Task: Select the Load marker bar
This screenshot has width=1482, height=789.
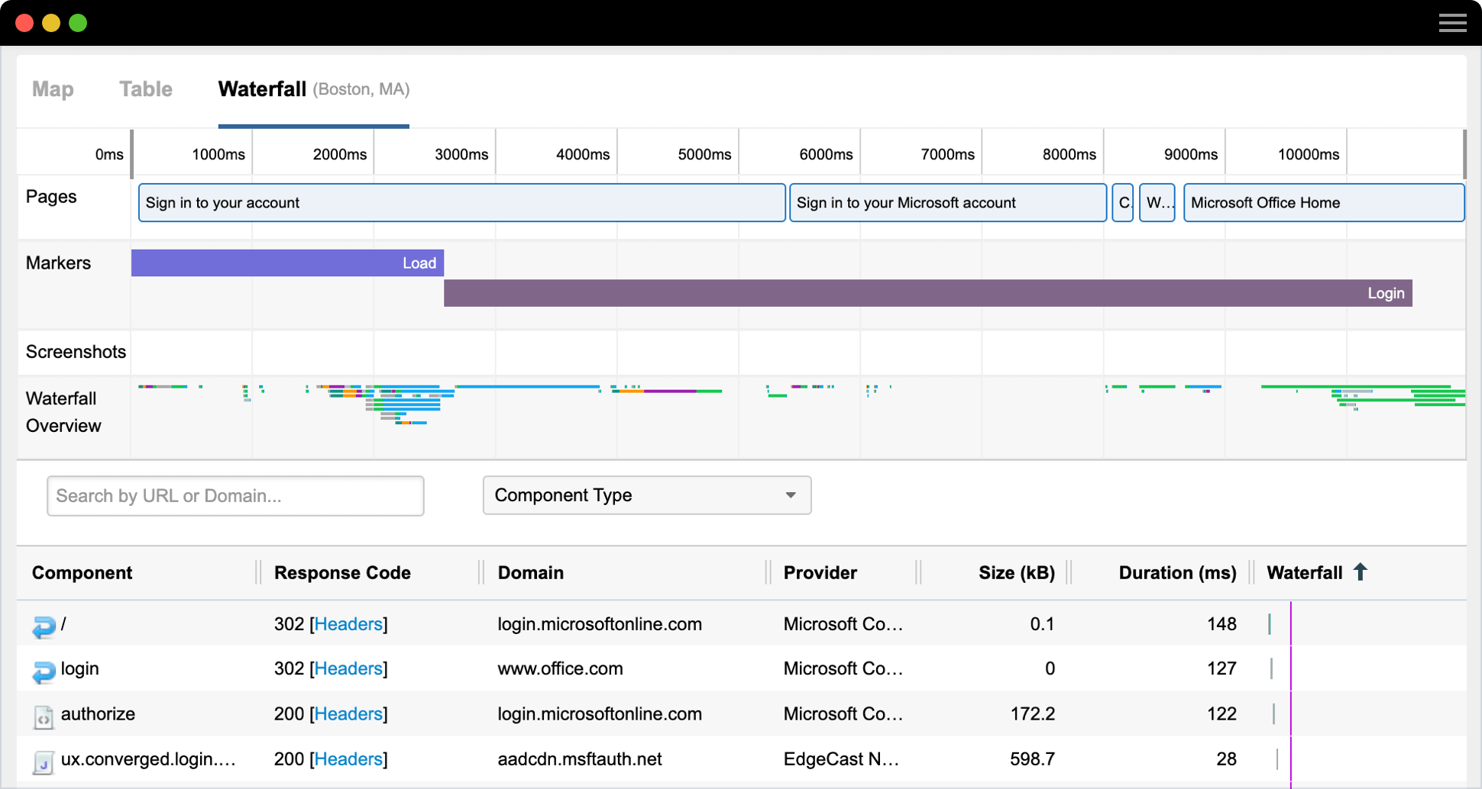Action: (287, 263)
